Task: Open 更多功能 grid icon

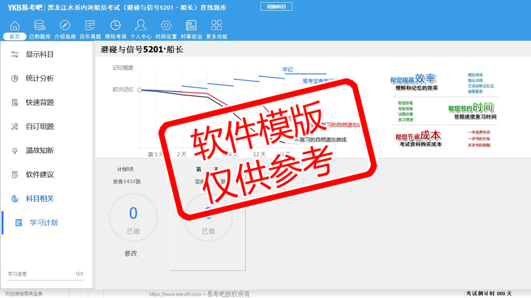Action: [x=217, y=26]
